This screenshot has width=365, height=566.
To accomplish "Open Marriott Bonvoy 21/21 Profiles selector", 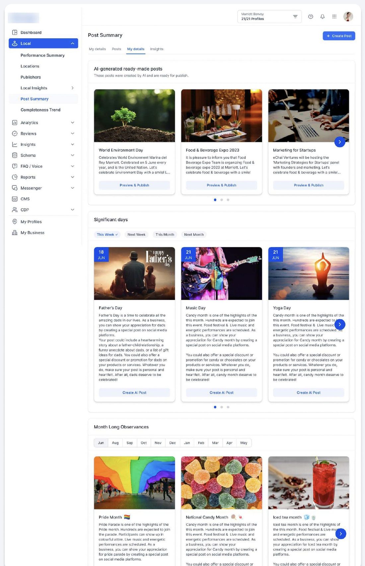I will click(269, 17).
